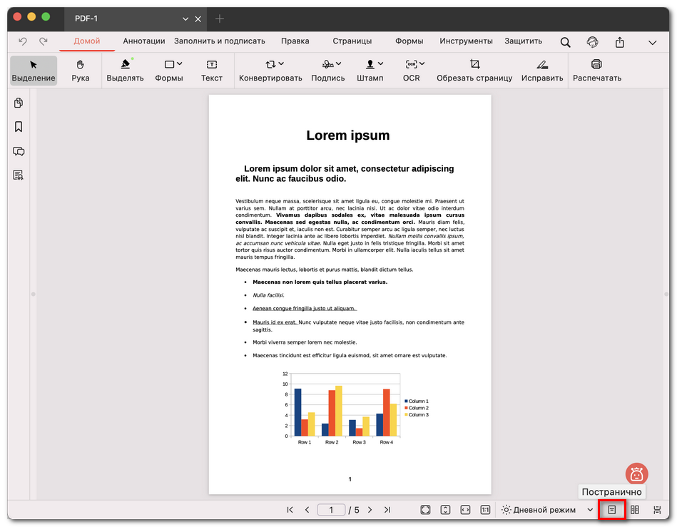Click the search magnifier icon
677x527 pixels.
pyautogui.click(x=565, y=42)
